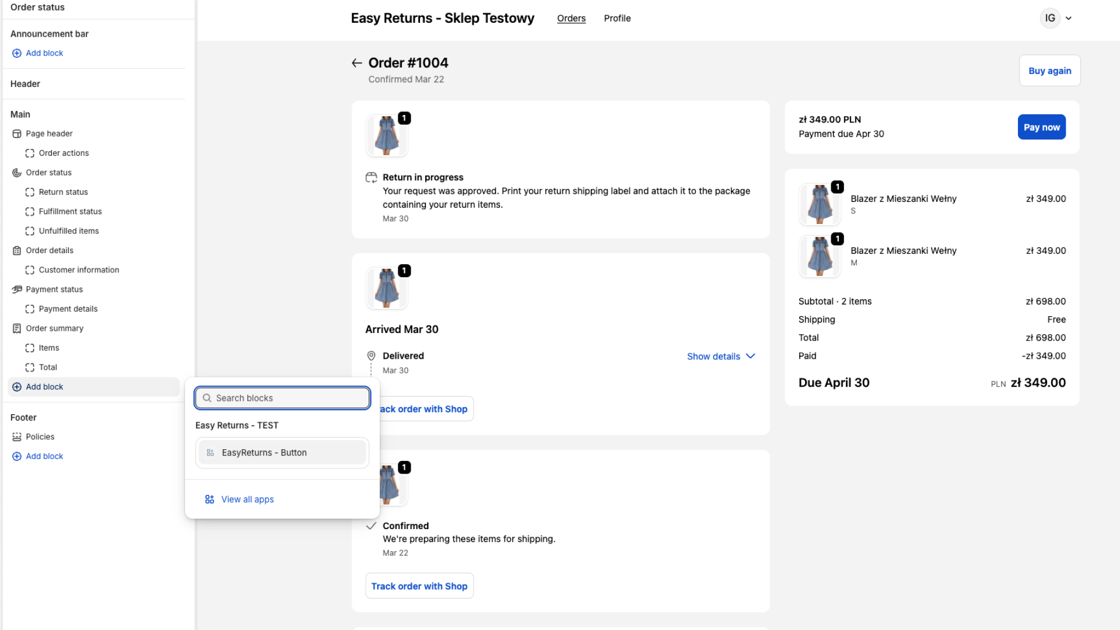Collapse the delivery details chevron

(750, 356)
